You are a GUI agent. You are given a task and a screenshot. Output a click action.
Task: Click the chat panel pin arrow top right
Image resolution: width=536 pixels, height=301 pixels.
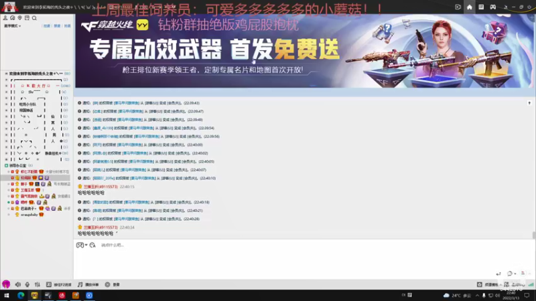[529, 103]
